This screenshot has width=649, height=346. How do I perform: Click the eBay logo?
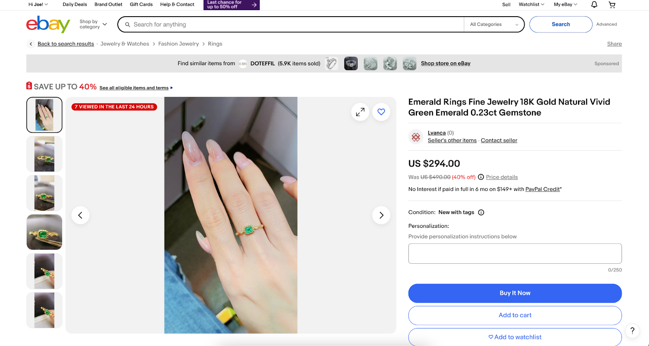[48, 24]
